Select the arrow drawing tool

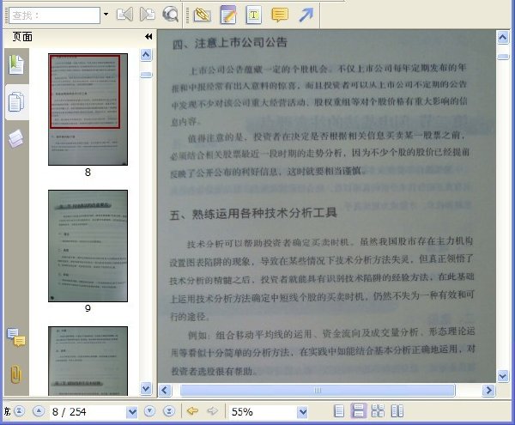(306, 15)
